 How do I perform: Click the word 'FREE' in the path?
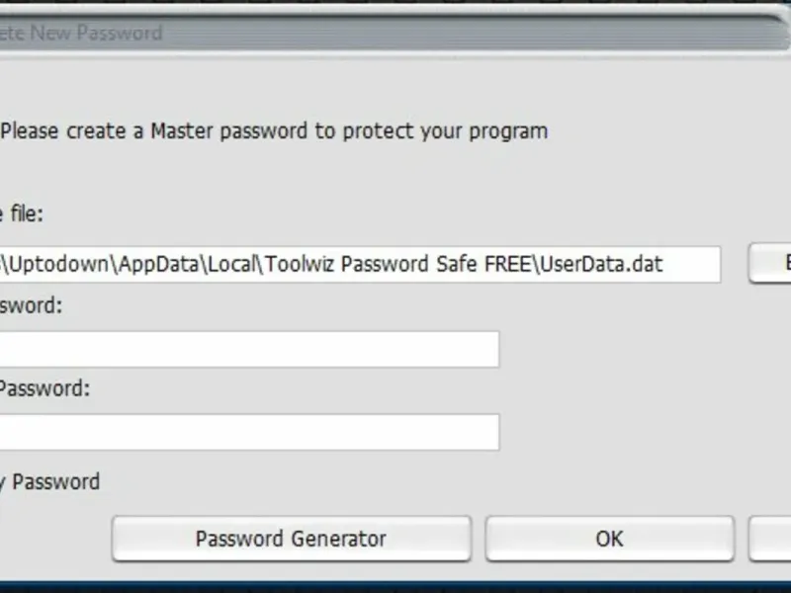click(509, 265)
